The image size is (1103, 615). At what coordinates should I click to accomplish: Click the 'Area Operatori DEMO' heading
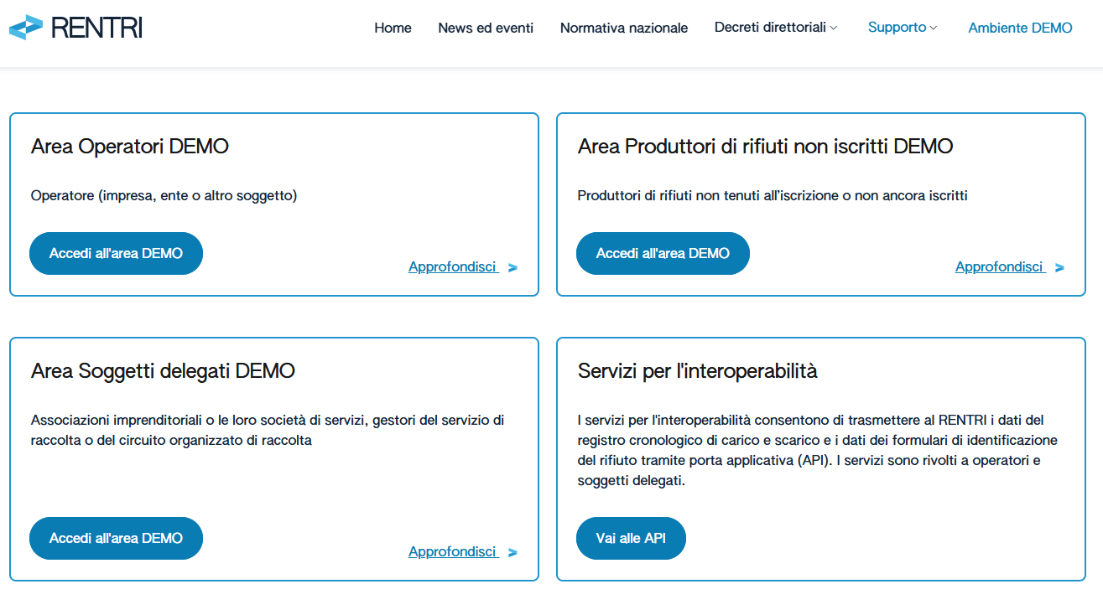pyautogui.click(x=130, y=147)
